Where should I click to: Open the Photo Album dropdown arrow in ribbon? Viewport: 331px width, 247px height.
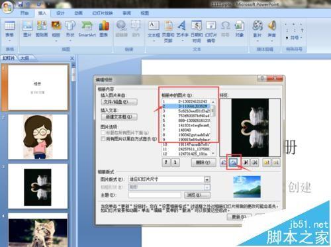coord(56,41)
